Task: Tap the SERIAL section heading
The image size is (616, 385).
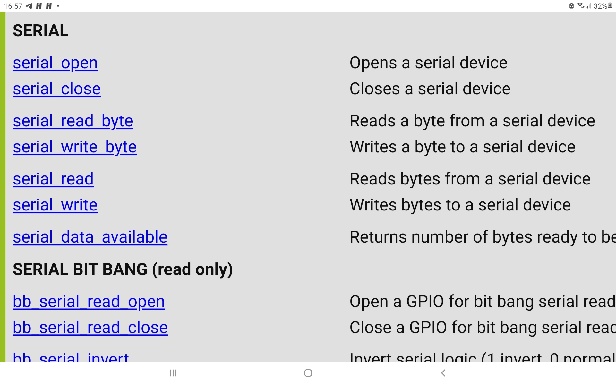Action: tap(40, 31)
